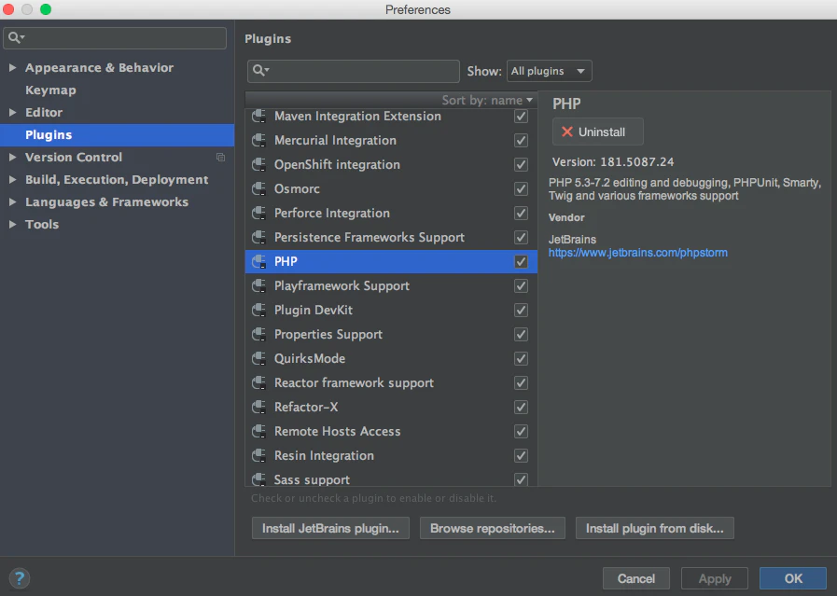This screenshot has height=596, width=837.
Task: Focus the Preferences sidebar search field
Action: point(115,38)
